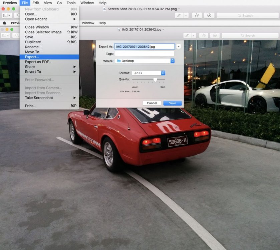Open the Window menu in the menu bar

point(87,3)
